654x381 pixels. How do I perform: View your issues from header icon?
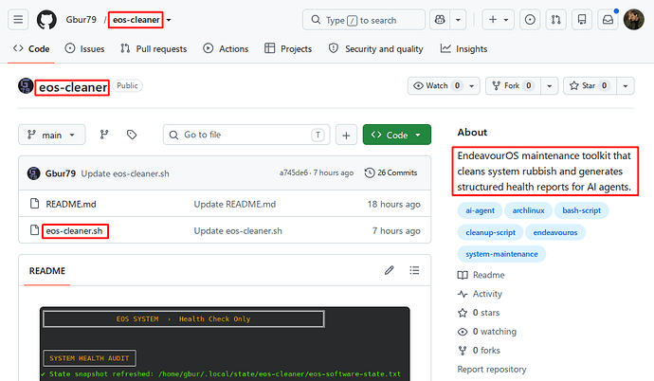coord(530,20)
